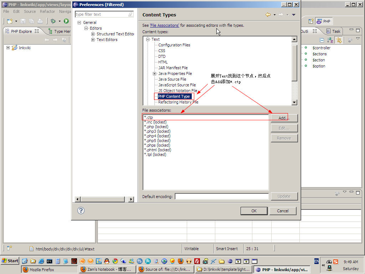Follow the 'File Associations' link
The height and width of the screenshot is (274, 365).
(165, 25)
